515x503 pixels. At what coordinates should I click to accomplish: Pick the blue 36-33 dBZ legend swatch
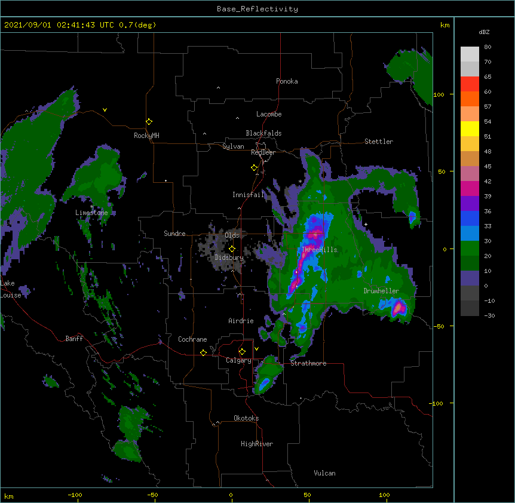[x=470, y=219]
